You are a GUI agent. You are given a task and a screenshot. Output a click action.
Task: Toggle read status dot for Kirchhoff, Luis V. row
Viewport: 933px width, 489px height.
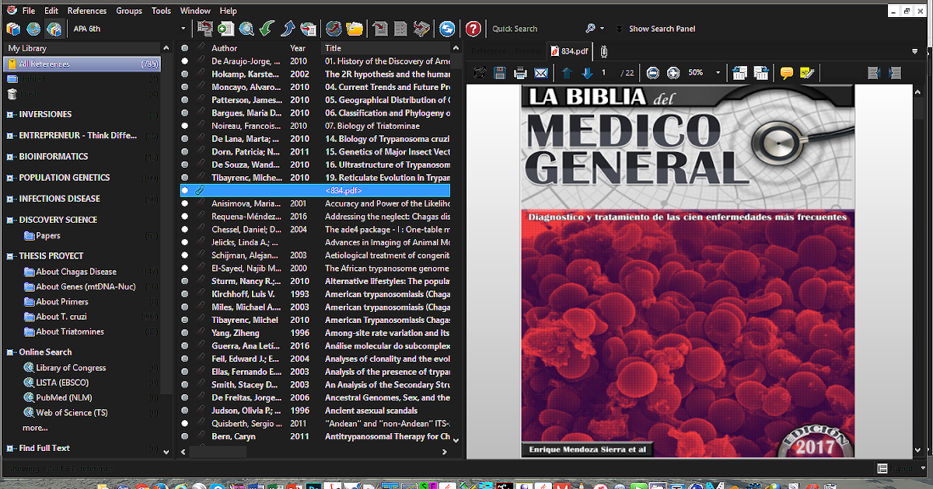(x=185, y=294)
